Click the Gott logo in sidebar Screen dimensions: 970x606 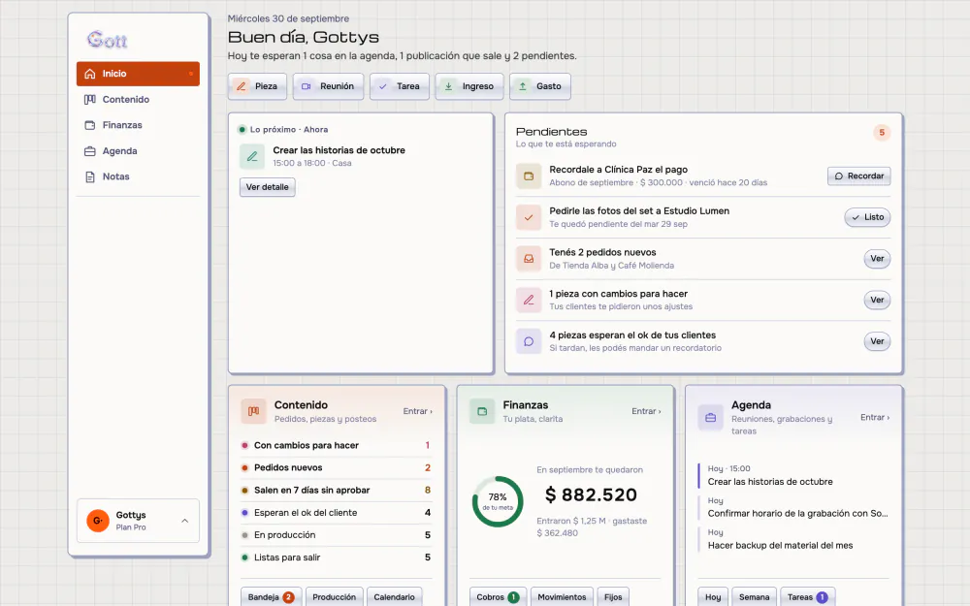pyautogui.click(x=107, y=40)
